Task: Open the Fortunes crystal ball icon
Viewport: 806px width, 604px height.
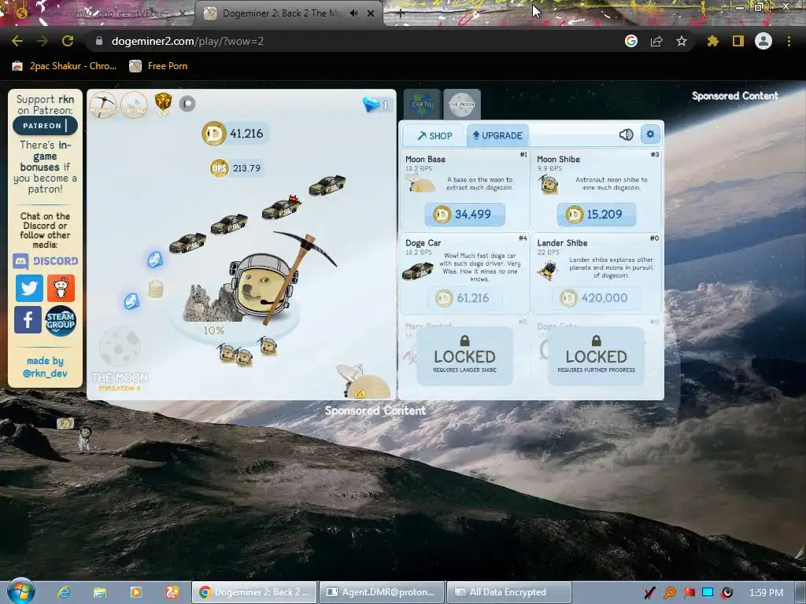Action: tap(134, 105)
